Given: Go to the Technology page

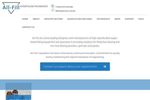Looking at the screenshot, I should point(103,19).
